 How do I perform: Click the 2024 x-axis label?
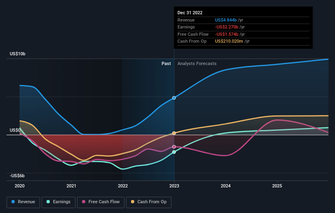tap(226, 186)
